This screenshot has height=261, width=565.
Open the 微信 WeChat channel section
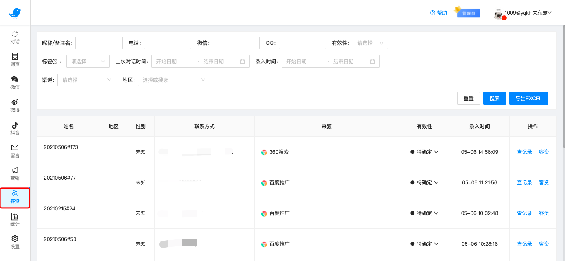(x=15, y=83)
